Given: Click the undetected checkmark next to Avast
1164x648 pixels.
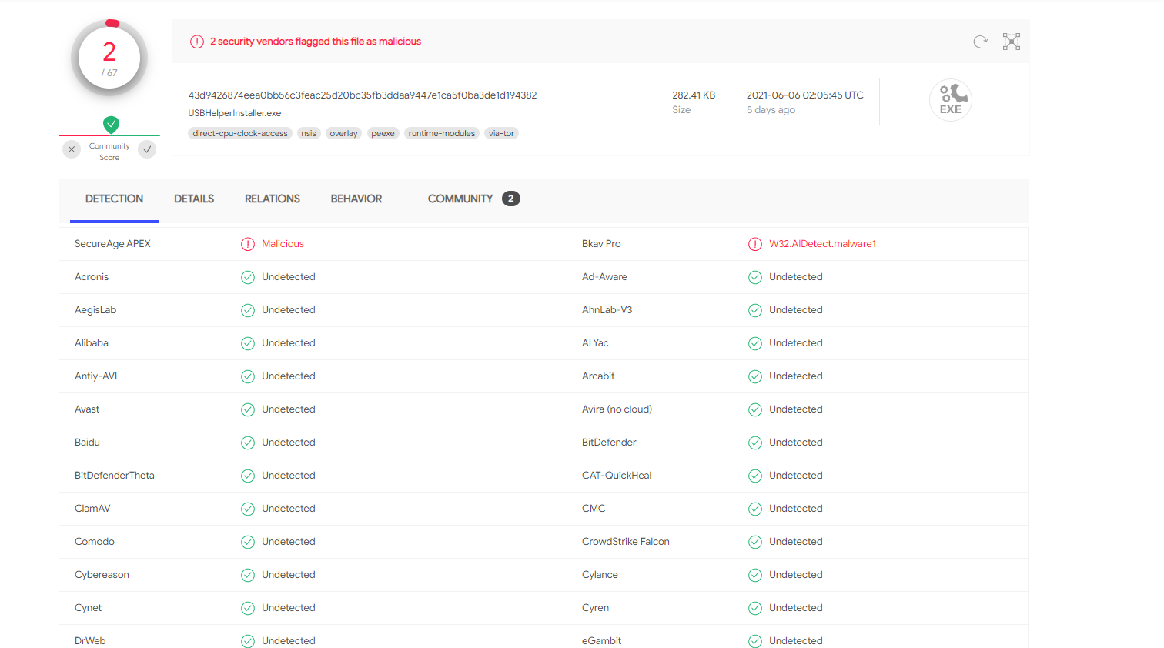Looking at the screenshot, I should (x=248, y=409).
